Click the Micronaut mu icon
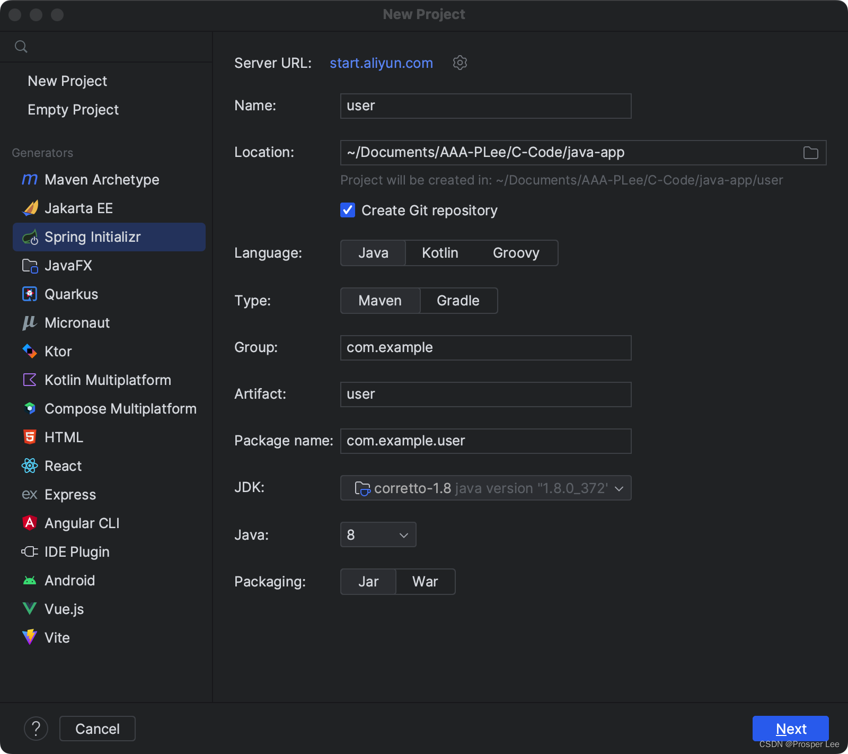 tap(29, 323)
